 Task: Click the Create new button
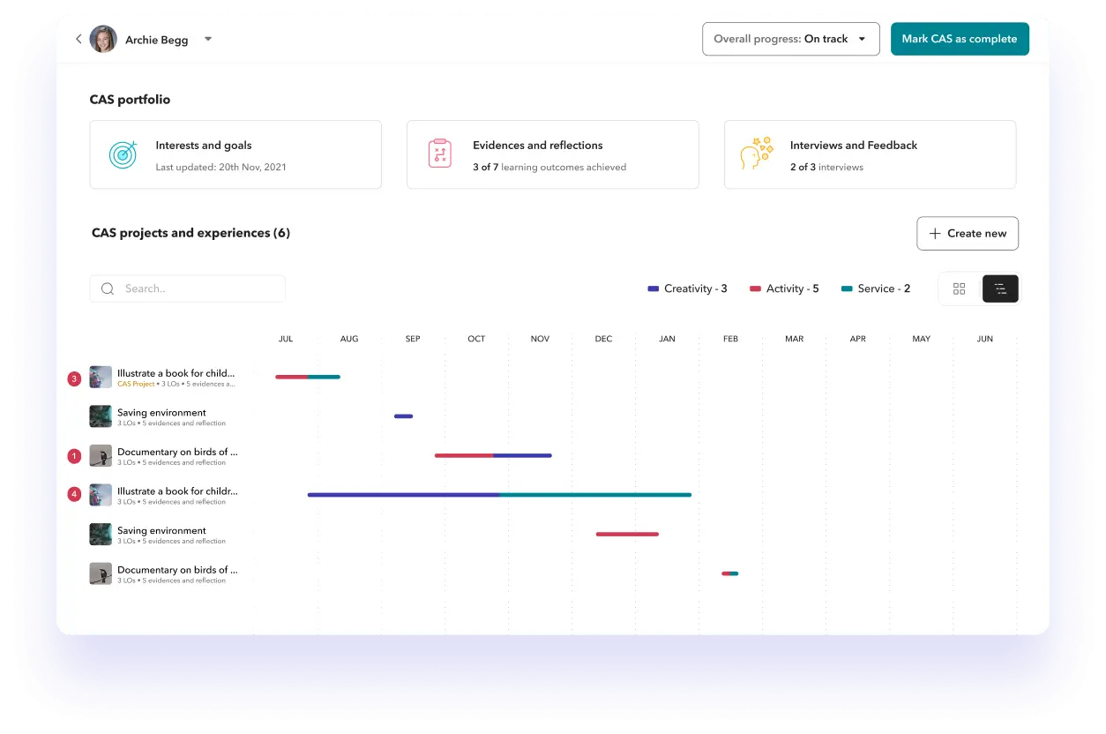coord(968,233)
